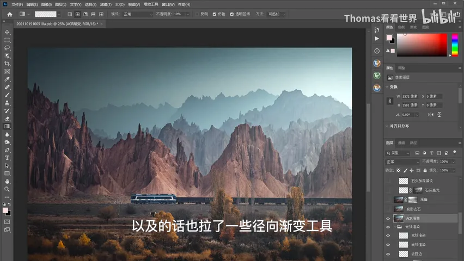Open the 窗口(W) menu
The image size is (464, 261).
(168, 4)
